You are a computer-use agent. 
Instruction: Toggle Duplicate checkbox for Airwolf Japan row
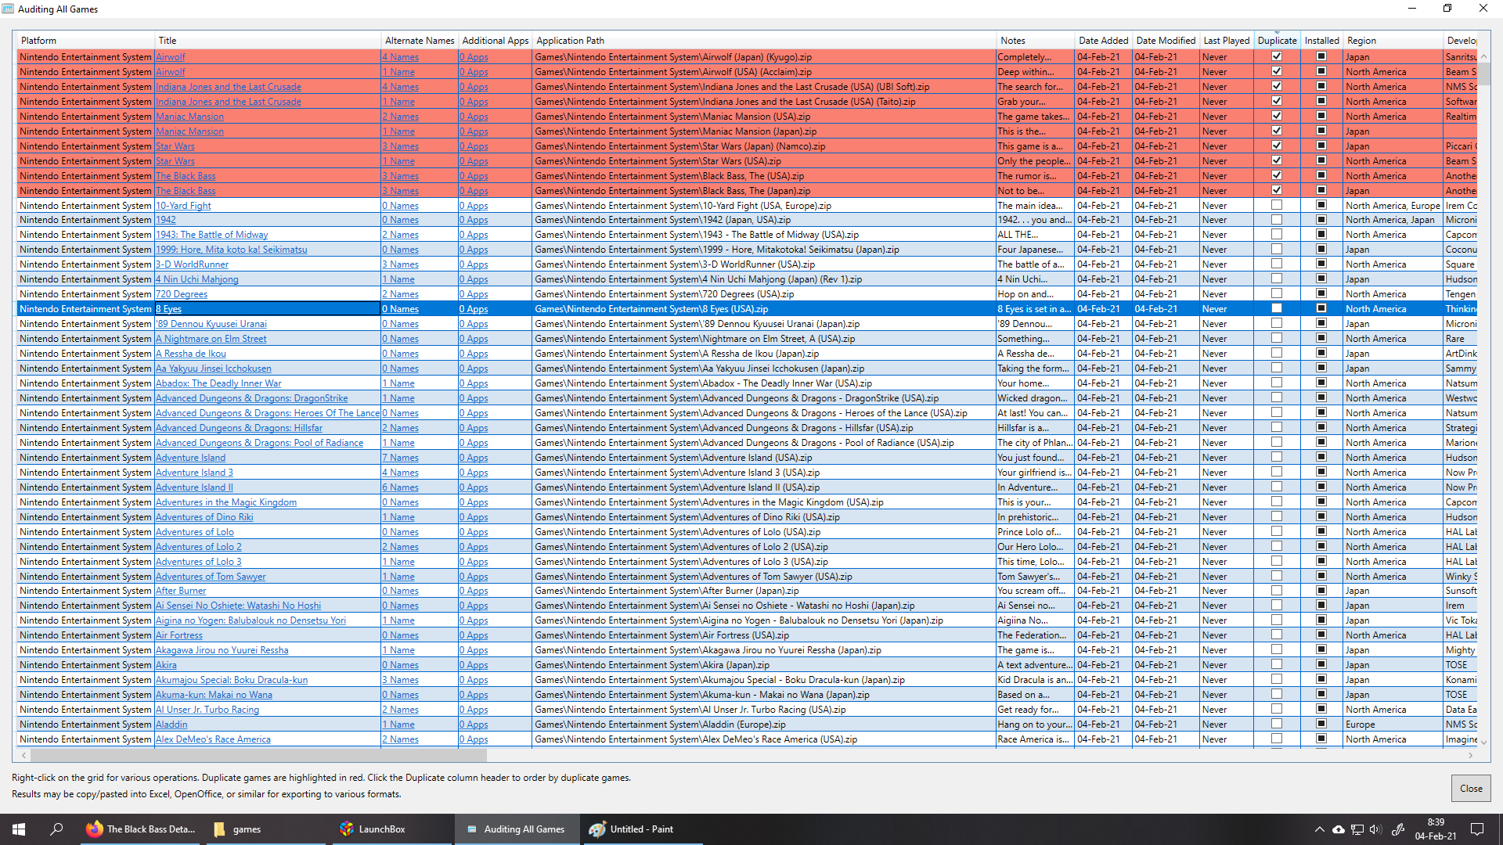1277,56
